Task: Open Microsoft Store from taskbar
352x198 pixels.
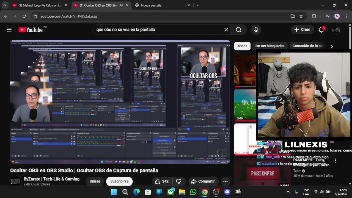Action: point(148,192)
